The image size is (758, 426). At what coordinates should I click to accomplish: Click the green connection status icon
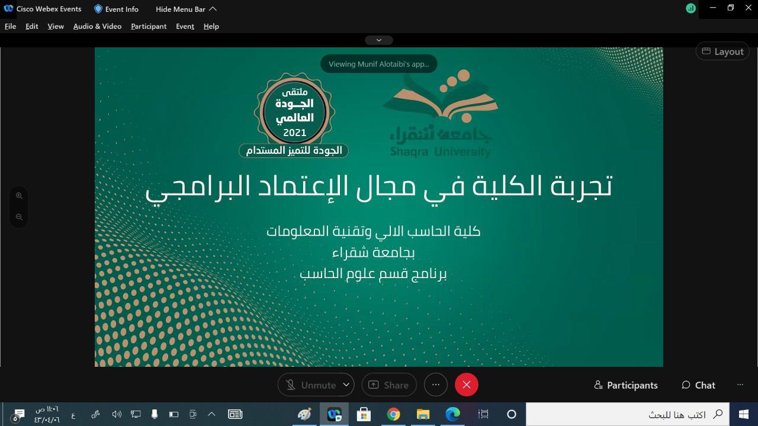[x=690, y=8]
